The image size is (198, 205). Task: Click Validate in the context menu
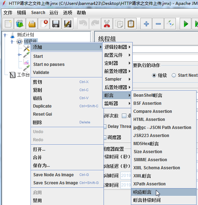pos(66,73)
